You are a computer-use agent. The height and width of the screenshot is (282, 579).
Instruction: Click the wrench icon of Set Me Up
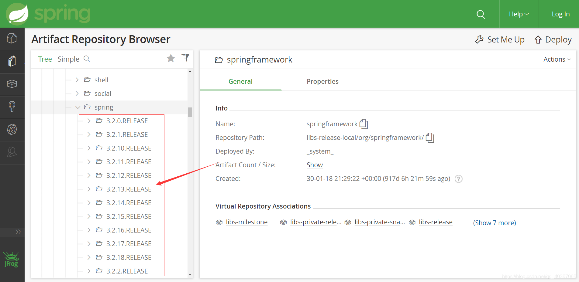point(479,39)
